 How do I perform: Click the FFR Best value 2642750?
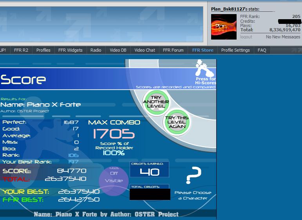(79, 199)
